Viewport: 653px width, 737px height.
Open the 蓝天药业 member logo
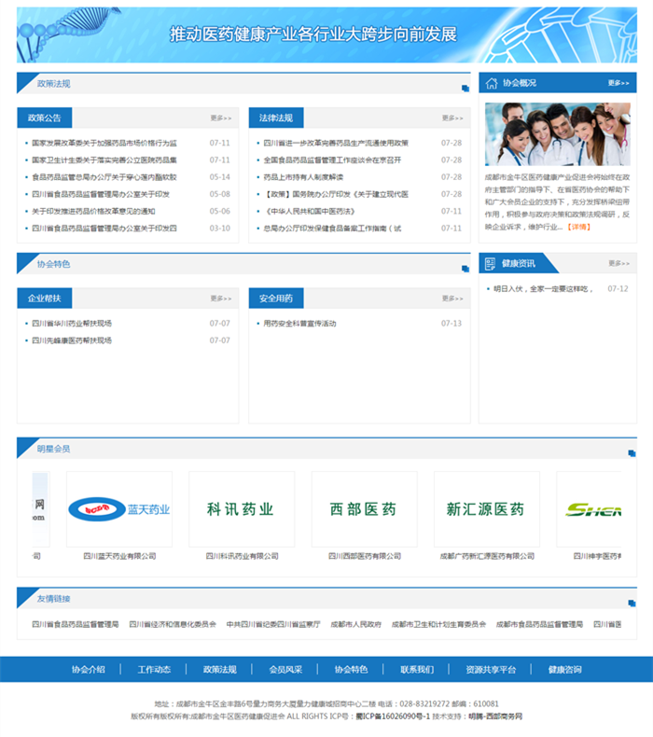pos(119,509)
